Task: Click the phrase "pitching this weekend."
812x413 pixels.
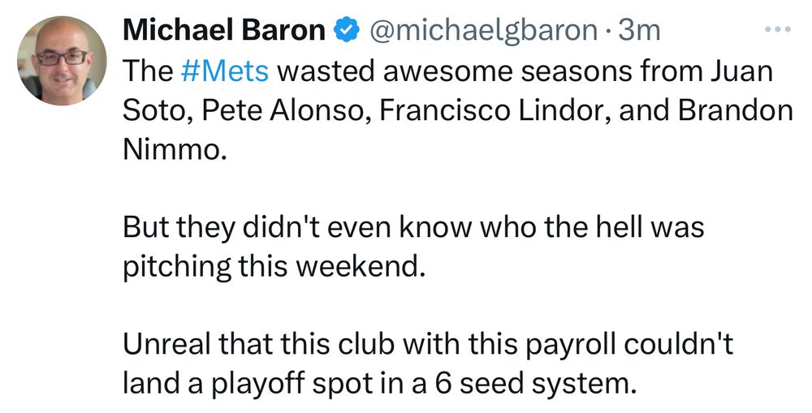Action: (274, 268)
